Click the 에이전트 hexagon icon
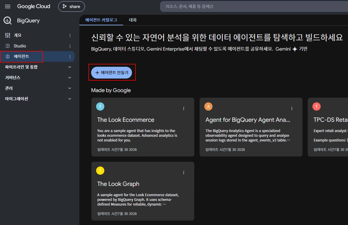Viewport: 348px width, 225px height. coord(8,56)
